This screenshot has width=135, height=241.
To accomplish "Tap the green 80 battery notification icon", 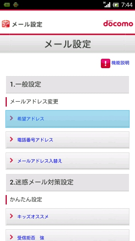I will (x=7, y=5).
